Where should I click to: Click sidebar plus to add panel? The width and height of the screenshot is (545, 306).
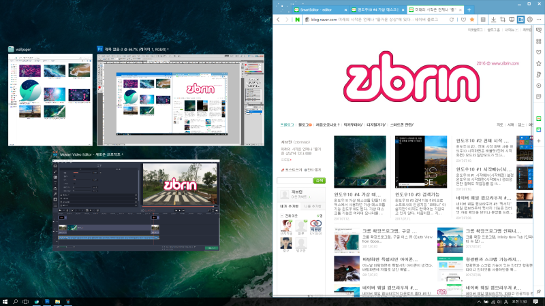coord(539,141)
